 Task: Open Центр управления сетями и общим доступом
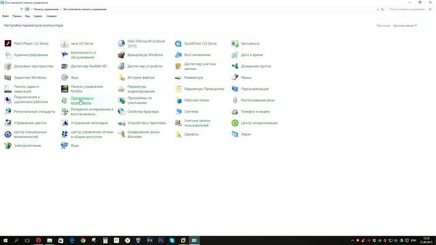(x=92, y=134)
